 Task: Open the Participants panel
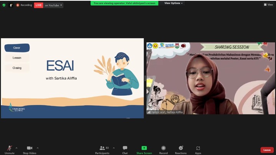102,148
